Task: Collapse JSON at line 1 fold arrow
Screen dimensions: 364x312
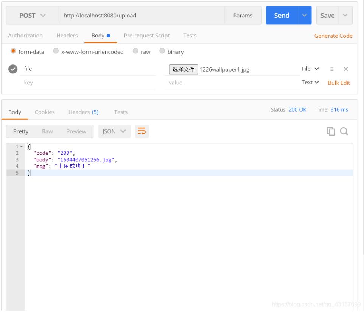Action: tap(21, 147)
